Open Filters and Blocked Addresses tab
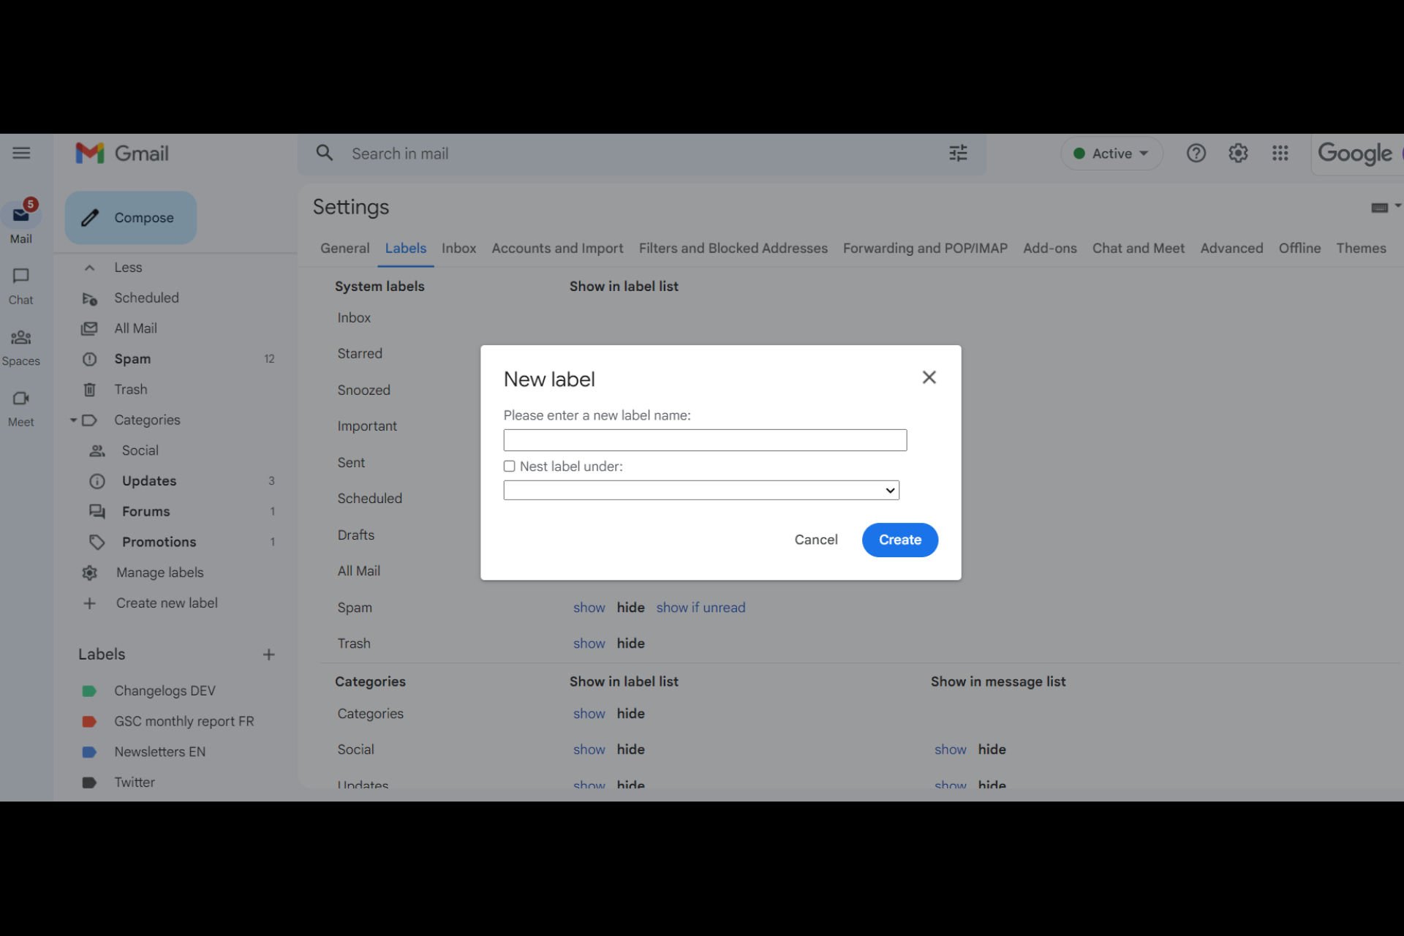The width and height of the screenshot is (1404, 936). tap(733, 248)
